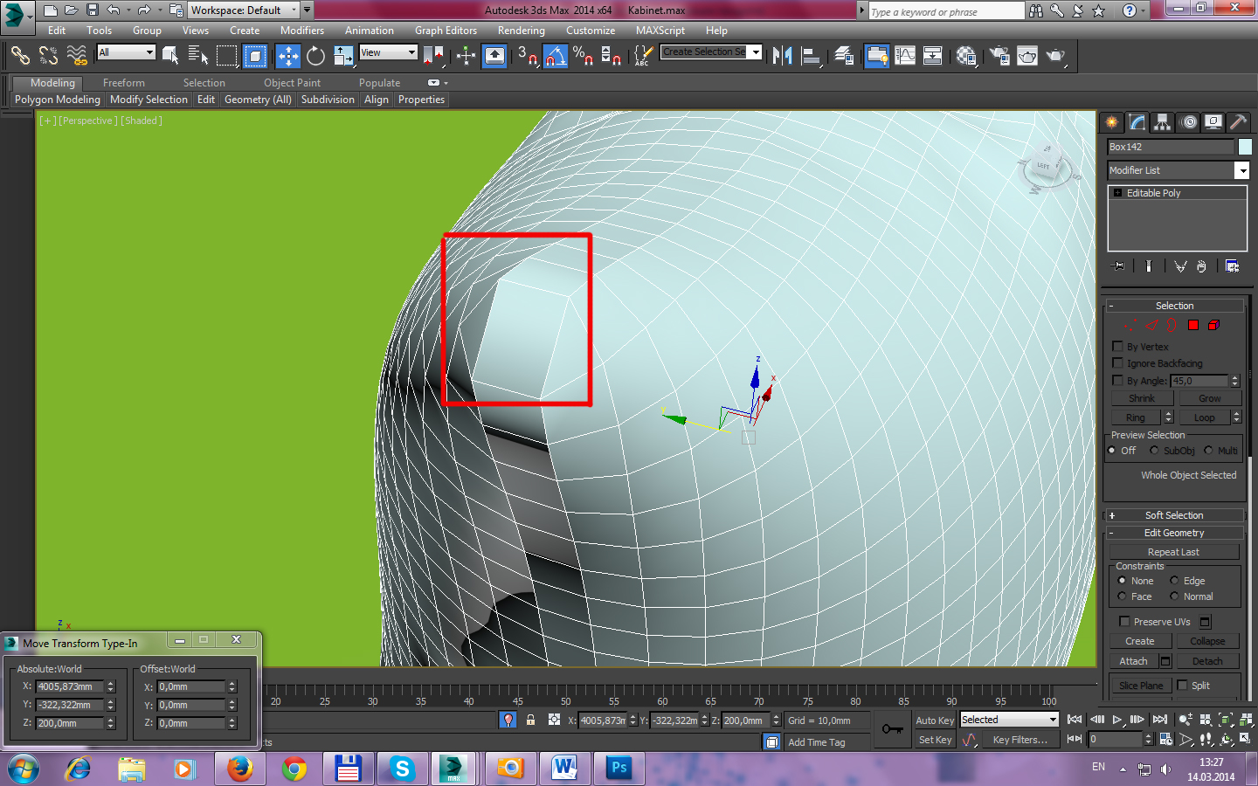This screenshot has height=786, width=1258.
Task: Select Edge sub-object level icon
Action: (x=1151, y=325)
